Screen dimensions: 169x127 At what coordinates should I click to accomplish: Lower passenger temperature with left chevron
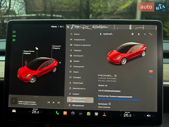[121, 115]
